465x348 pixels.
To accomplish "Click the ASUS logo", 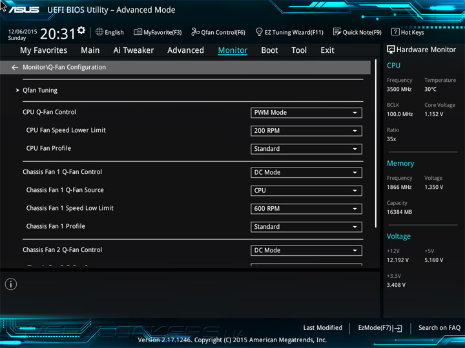I will pos(24,10).
